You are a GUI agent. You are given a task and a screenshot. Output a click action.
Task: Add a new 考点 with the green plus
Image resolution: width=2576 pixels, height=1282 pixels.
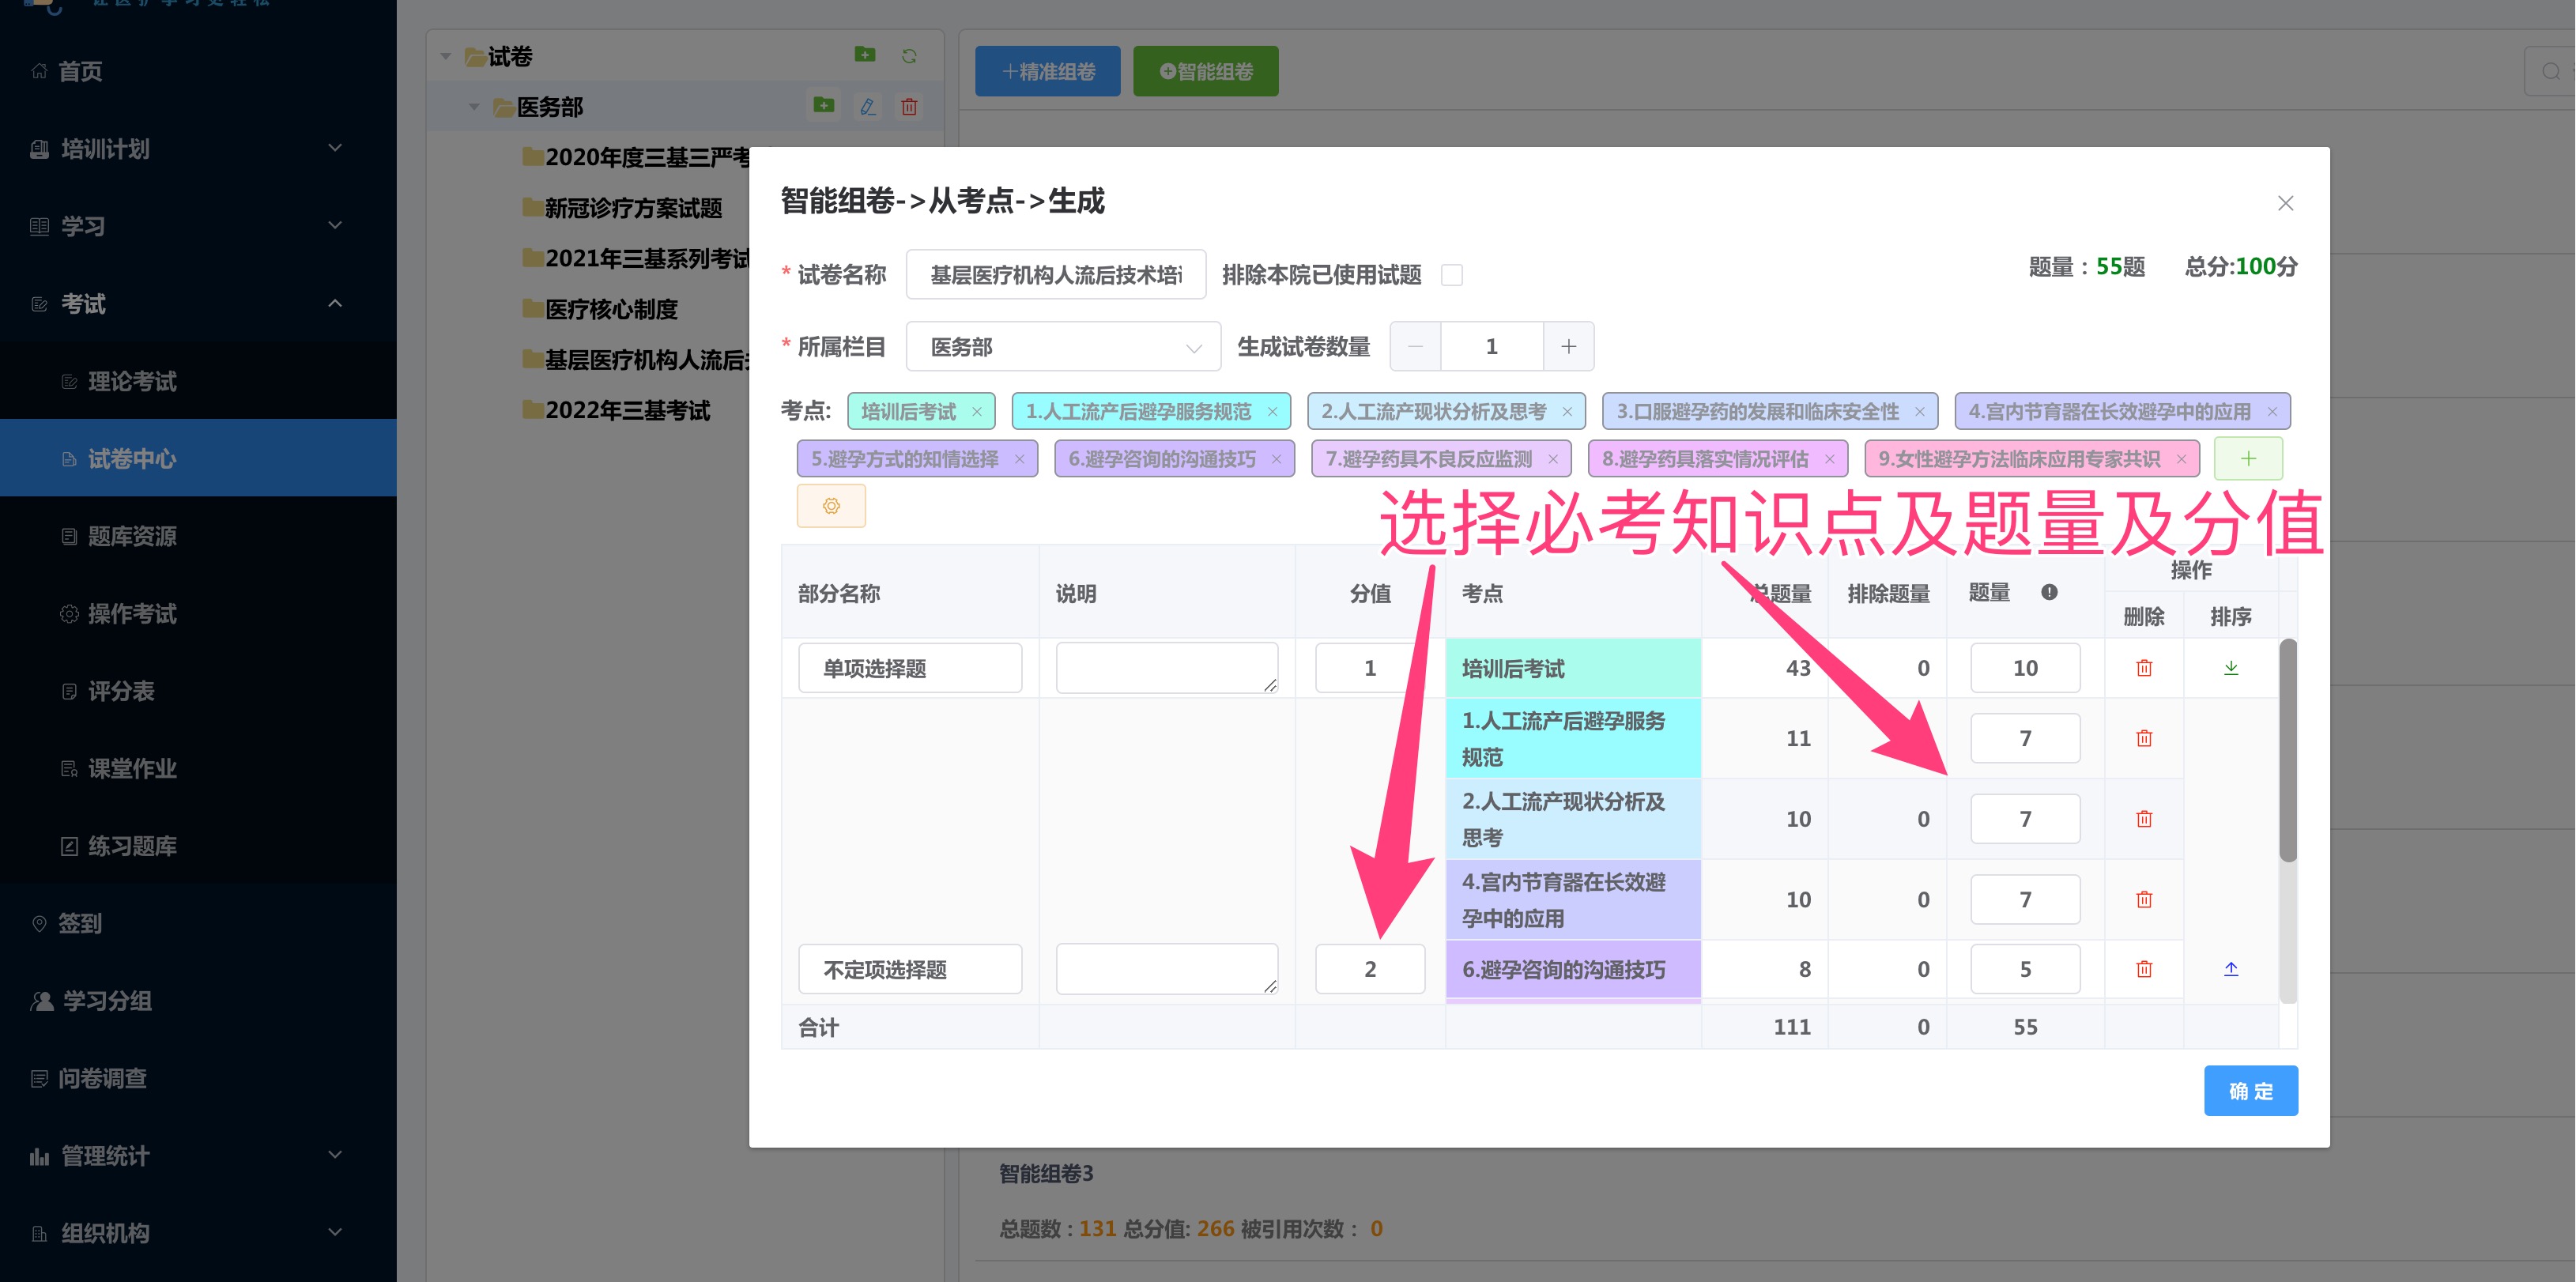click(x=2248, y=459)
